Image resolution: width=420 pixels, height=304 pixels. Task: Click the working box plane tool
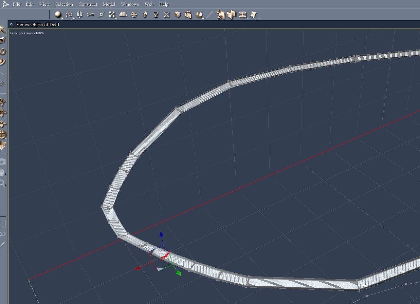3,146
